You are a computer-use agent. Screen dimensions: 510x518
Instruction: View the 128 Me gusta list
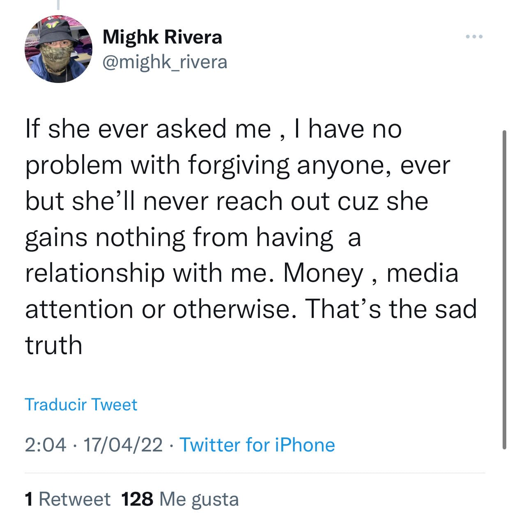click(180, 499)
